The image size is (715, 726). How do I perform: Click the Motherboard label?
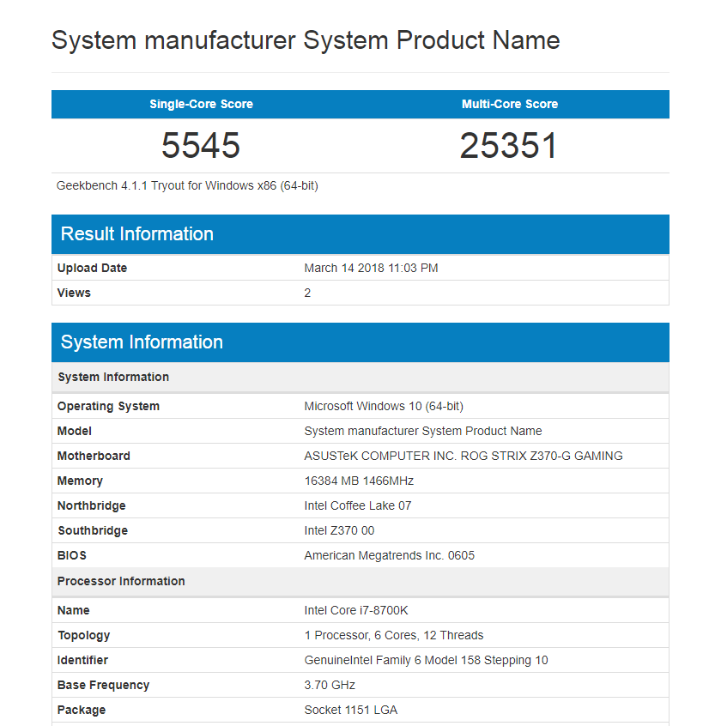point(94,456)
